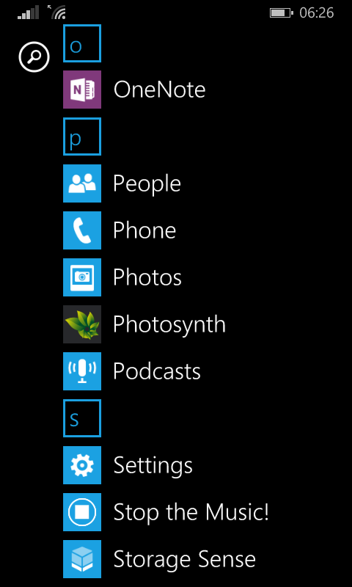Open the People app icon
Screen dimensions: 352x587
(82, 183)
